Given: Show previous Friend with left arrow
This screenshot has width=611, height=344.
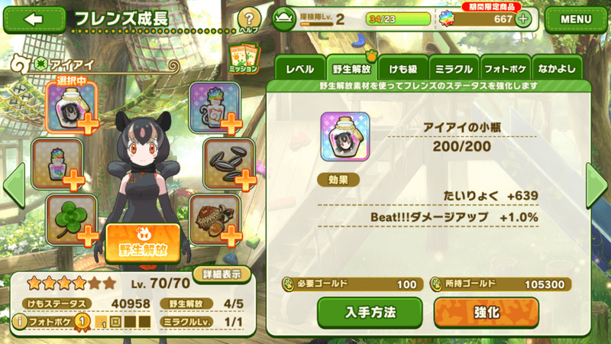Looking at the screenshot, I should [x=15, y=186].
